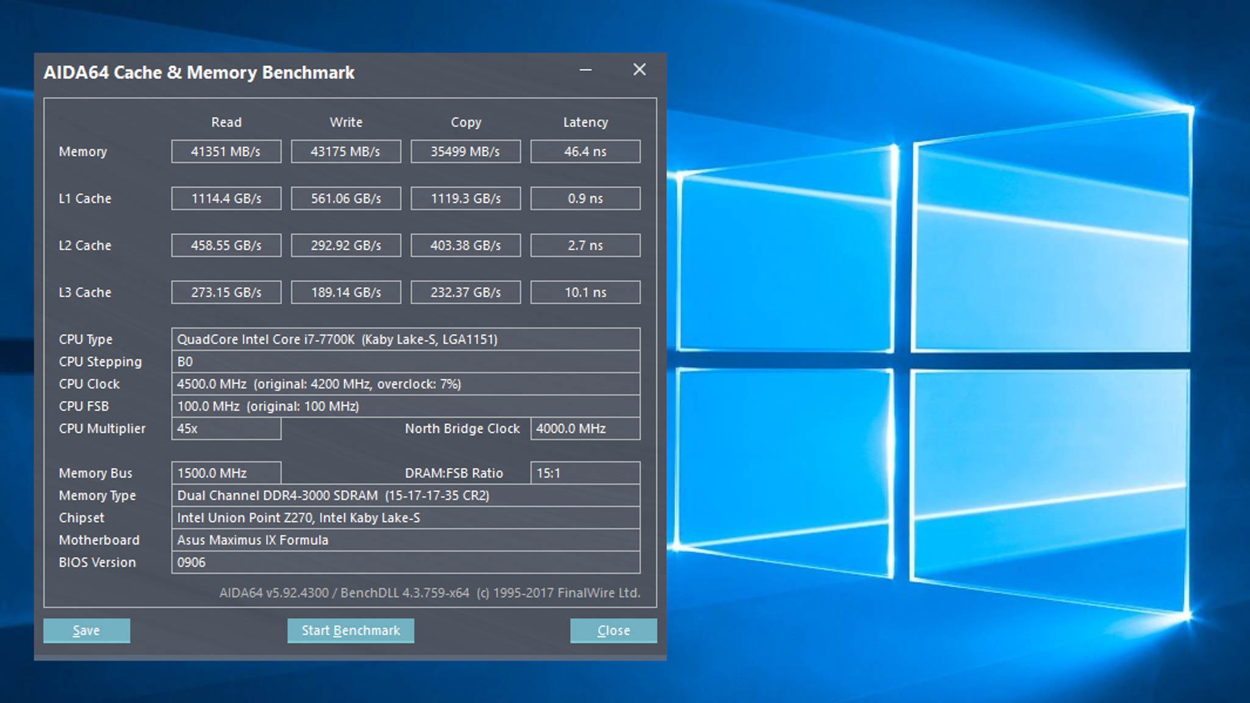Screen dimensions: 1250x703
Task: Click CPU Clock field 4500.0 MHz
Action: point(405,384)
